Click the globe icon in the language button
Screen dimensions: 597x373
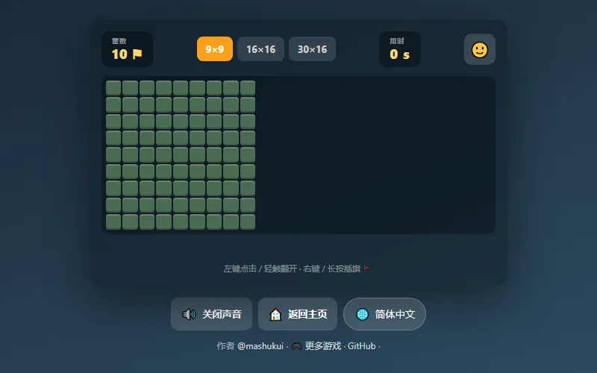(362, 314)
